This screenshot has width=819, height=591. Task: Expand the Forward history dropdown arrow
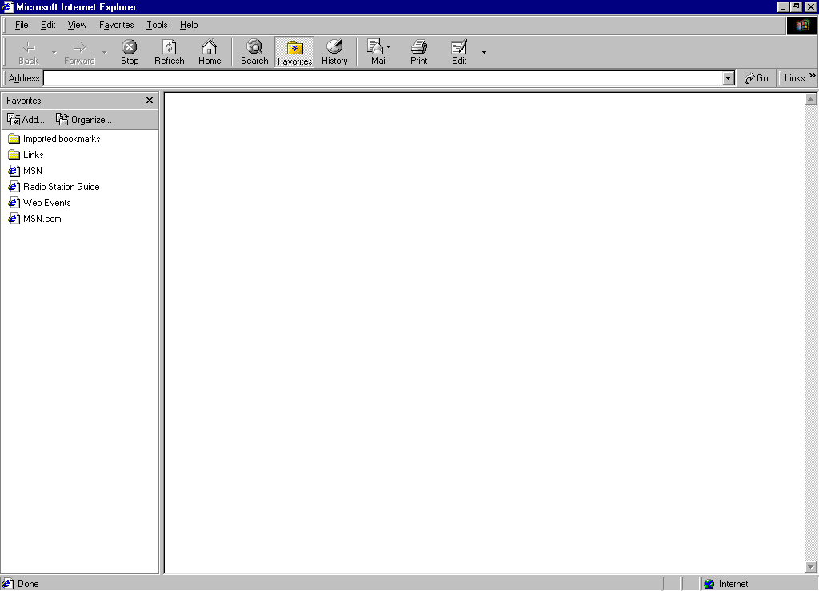tap(105, 52)
